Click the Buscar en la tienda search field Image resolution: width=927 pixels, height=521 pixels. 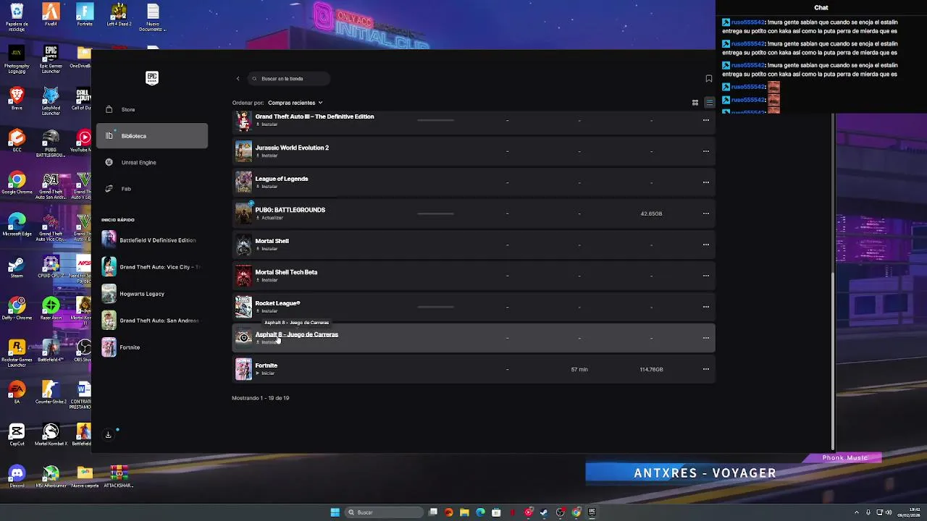[288, 78]
